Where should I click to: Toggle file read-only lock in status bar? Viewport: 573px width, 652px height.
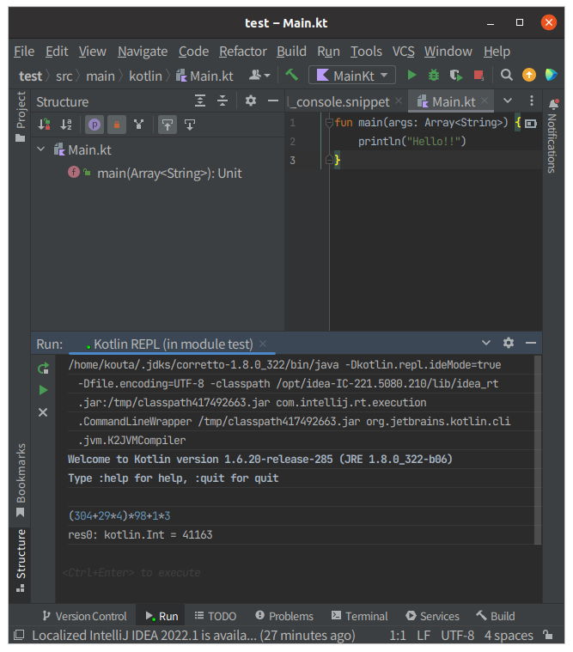[548, 635]
